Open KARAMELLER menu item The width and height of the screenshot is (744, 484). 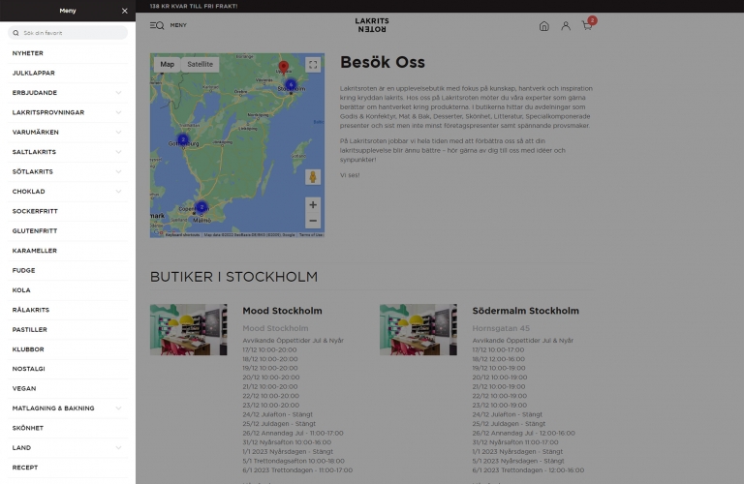coord(68,251)
